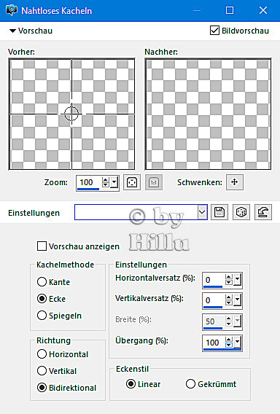Image resolution: width=280 pixels, height=414 pixels.
Task: Click the Zoom value field showing 100
Action: pos(89,182)
